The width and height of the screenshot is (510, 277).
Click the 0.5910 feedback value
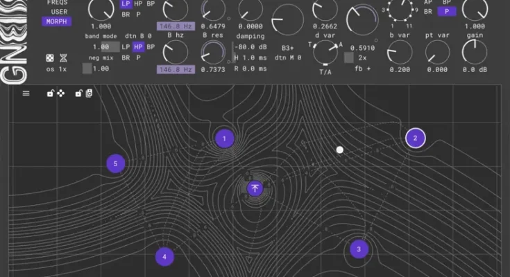pos(362,48)
